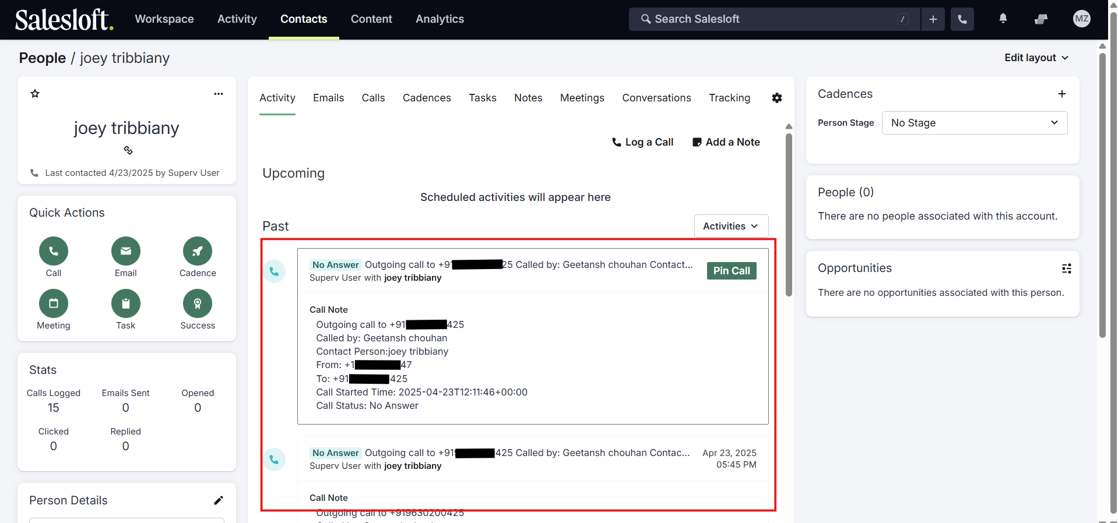Click the Email quick action icon
The height and width of the screenshot is (523, 1118).
tap(126, 251)
